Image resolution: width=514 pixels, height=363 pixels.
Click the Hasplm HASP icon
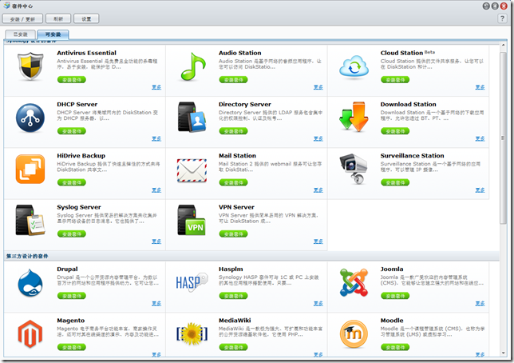pyautogui.click(x=192, y=282)
